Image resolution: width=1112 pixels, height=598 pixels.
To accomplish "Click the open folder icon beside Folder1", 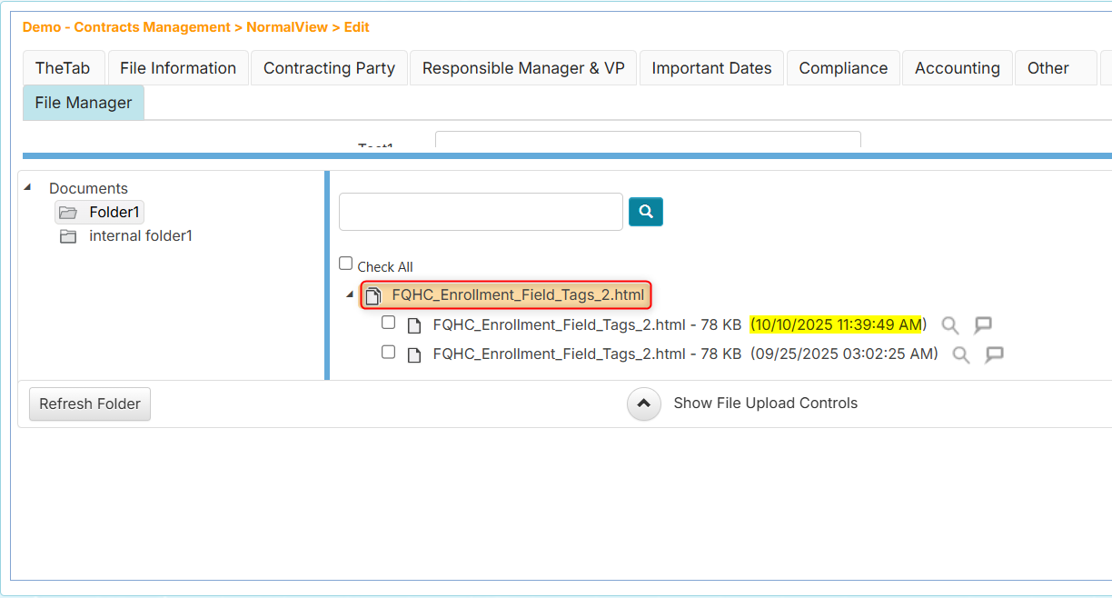I will [68, 212].
